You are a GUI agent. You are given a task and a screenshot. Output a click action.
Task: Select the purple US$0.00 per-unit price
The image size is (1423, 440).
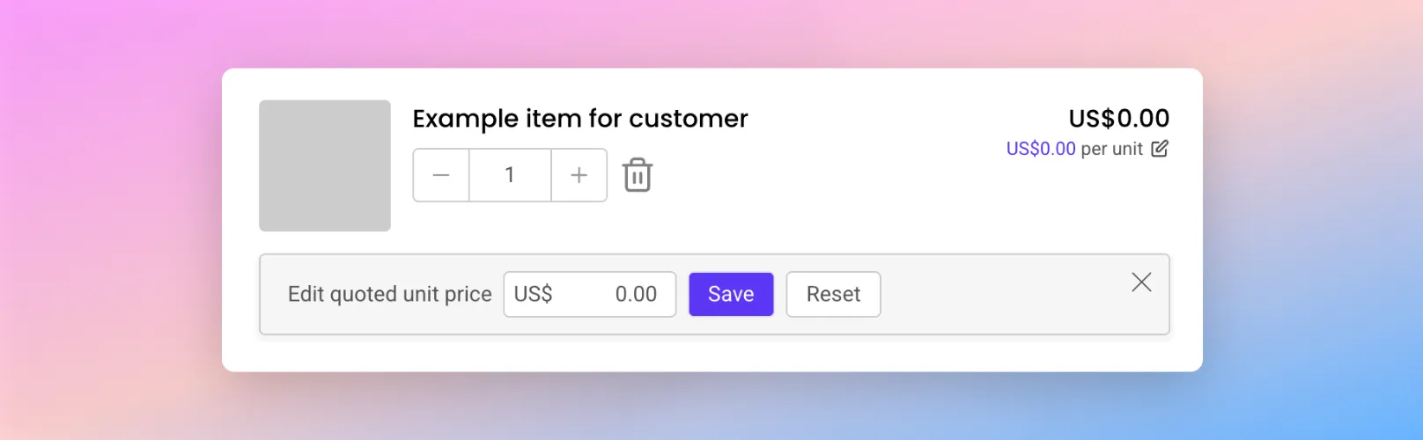pos(1041,149)
